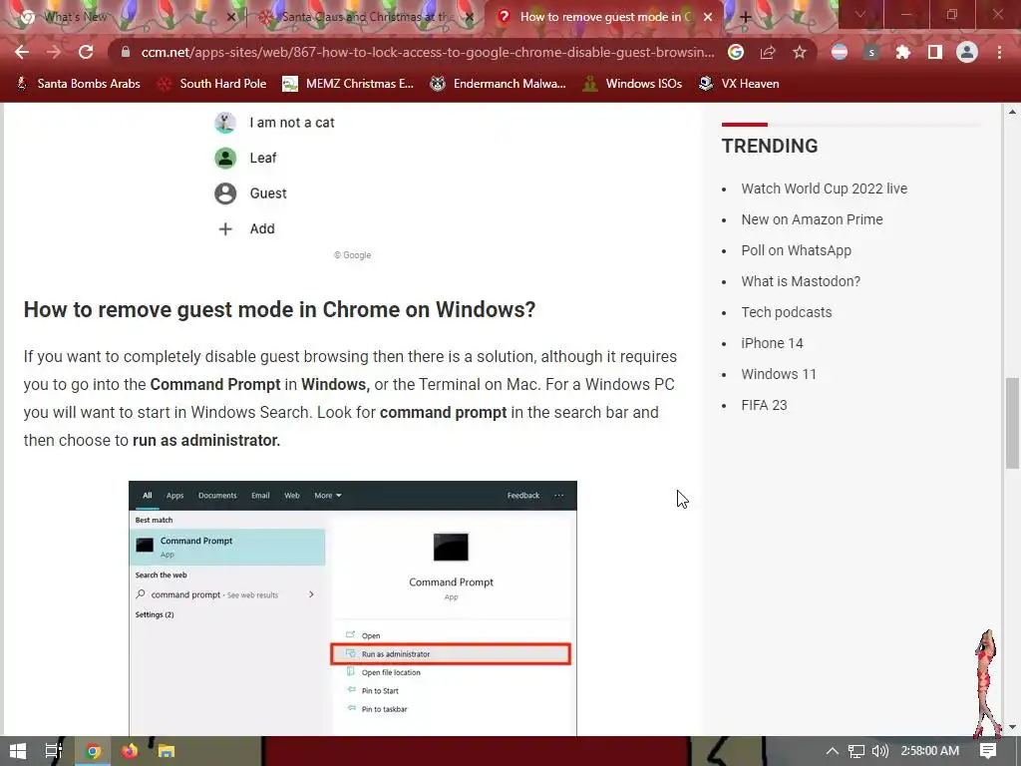
Task: Open Endermanch Malware bookmark
Action: click(x=499, y=84)
